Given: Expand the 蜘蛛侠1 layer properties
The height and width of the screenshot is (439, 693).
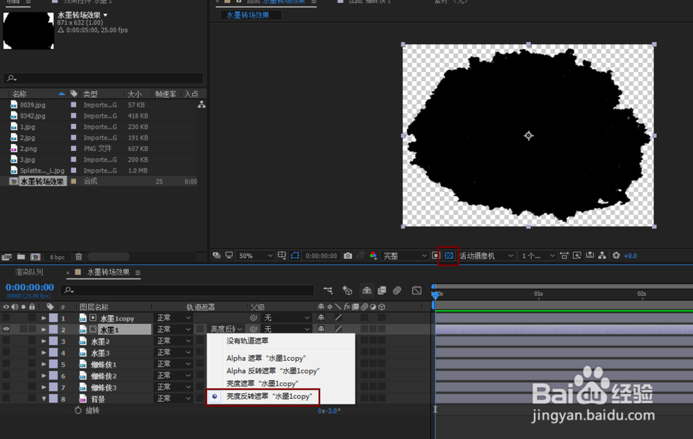Looking at the screenshot, I should click(x=44, y=364).
